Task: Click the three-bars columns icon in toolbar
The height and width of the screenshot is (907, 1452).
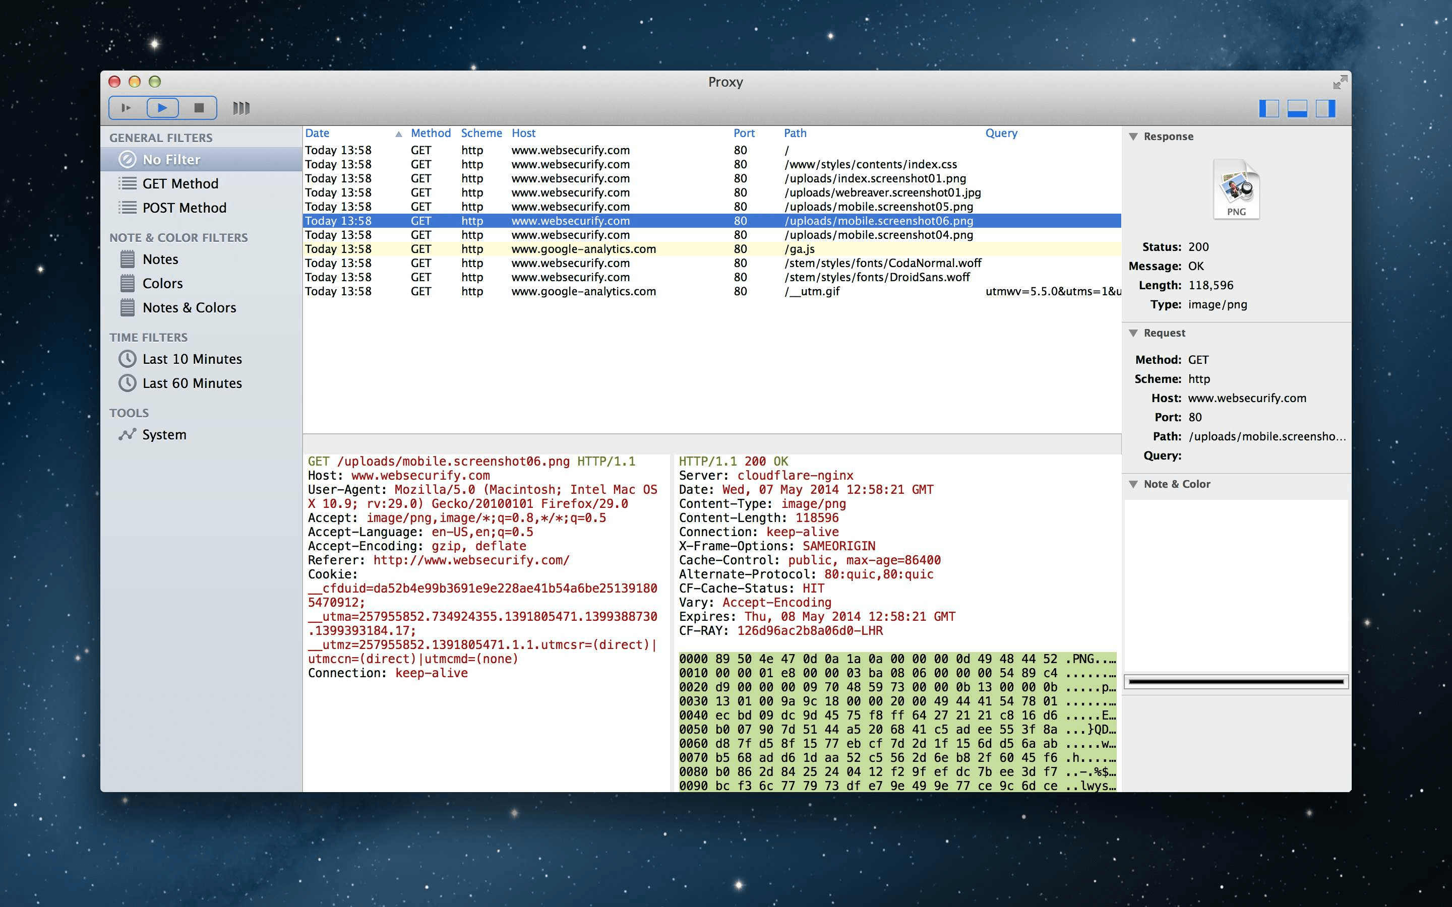Action: (x=241, y=108)
